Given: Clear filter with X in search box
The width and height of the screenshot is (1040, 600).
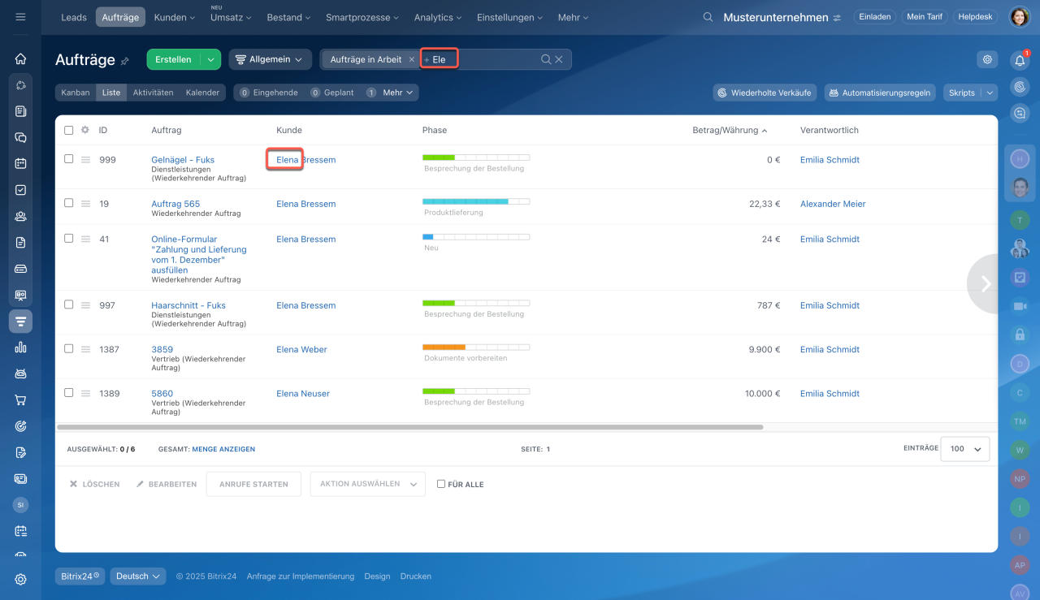Looking at the screenshot, I should [559, 59].
